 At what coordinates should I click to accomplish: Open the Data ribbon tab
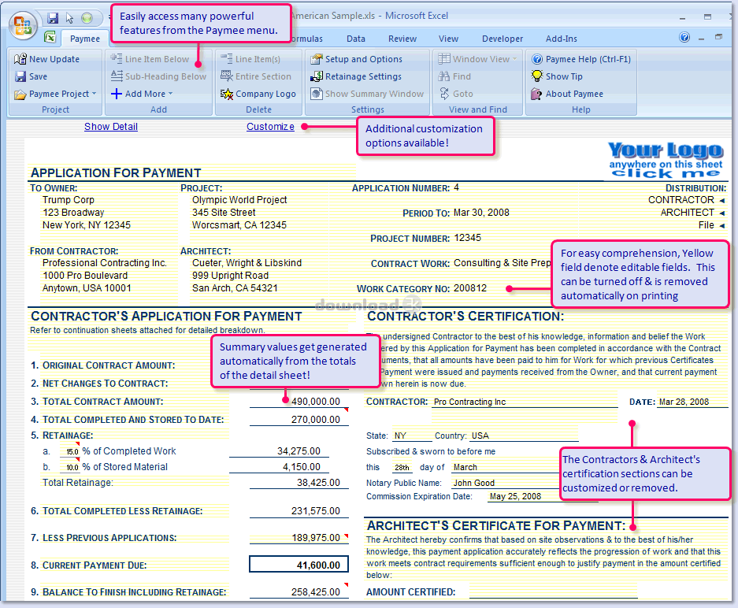pos(356,39)
